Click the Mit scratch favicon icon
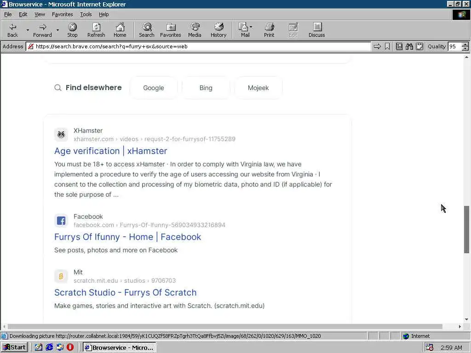471x353 pixels. 61,276
